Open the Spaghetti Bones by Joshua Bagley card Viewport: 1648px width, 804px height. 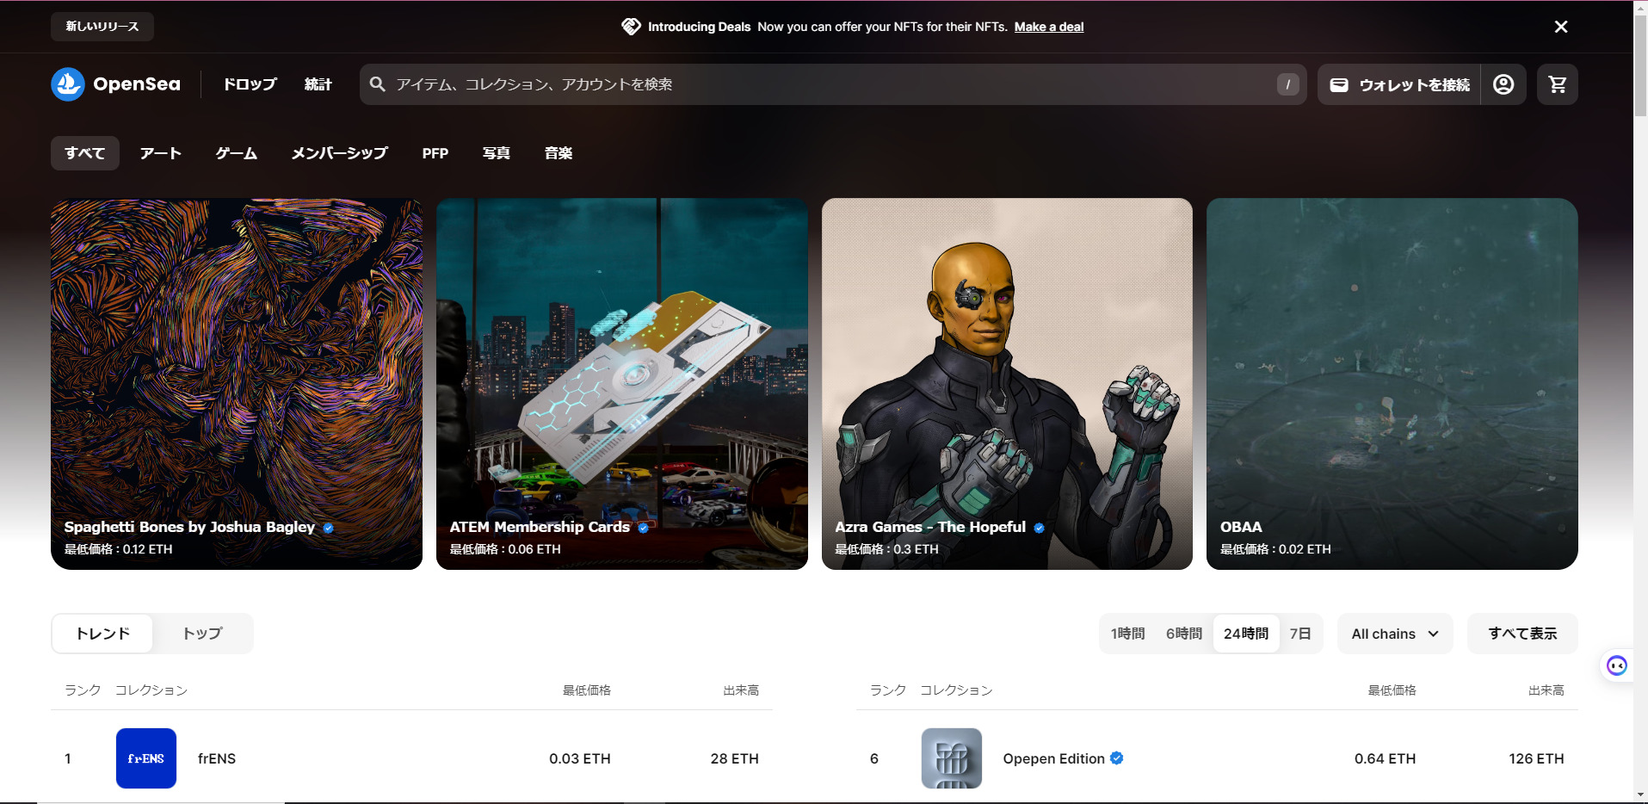[237, 384]
